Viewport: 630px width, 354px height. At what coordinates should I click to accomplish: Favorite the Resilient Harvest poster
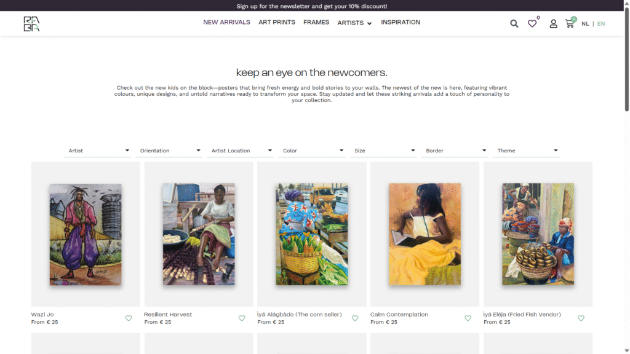coord(242,318)
